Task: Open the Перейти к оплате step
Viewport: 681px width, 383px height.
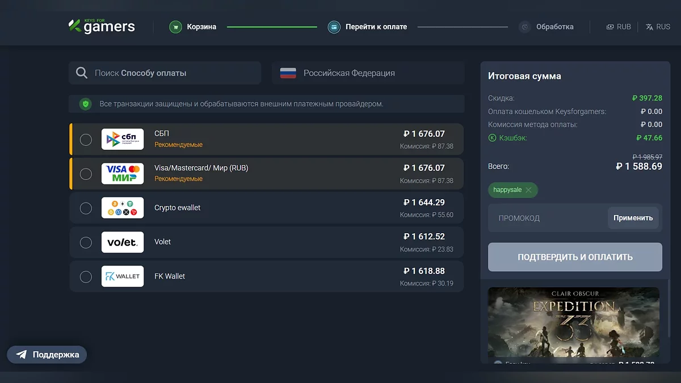Action: pos(376,27)
